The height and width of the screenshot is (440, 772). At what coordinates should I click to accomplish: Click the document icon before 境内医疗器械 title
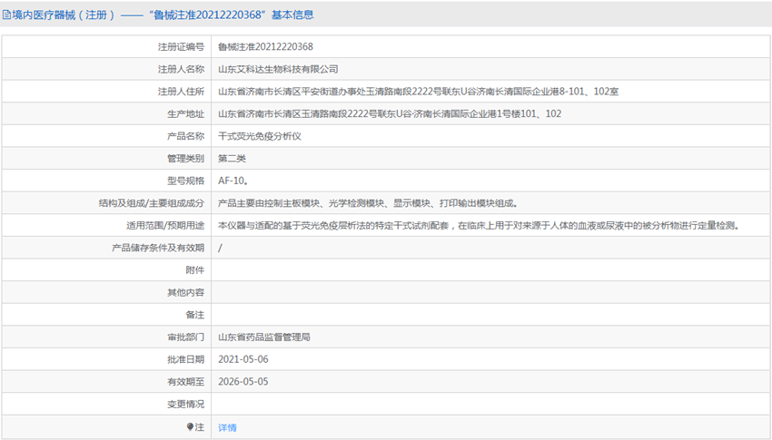click(7, 15)
